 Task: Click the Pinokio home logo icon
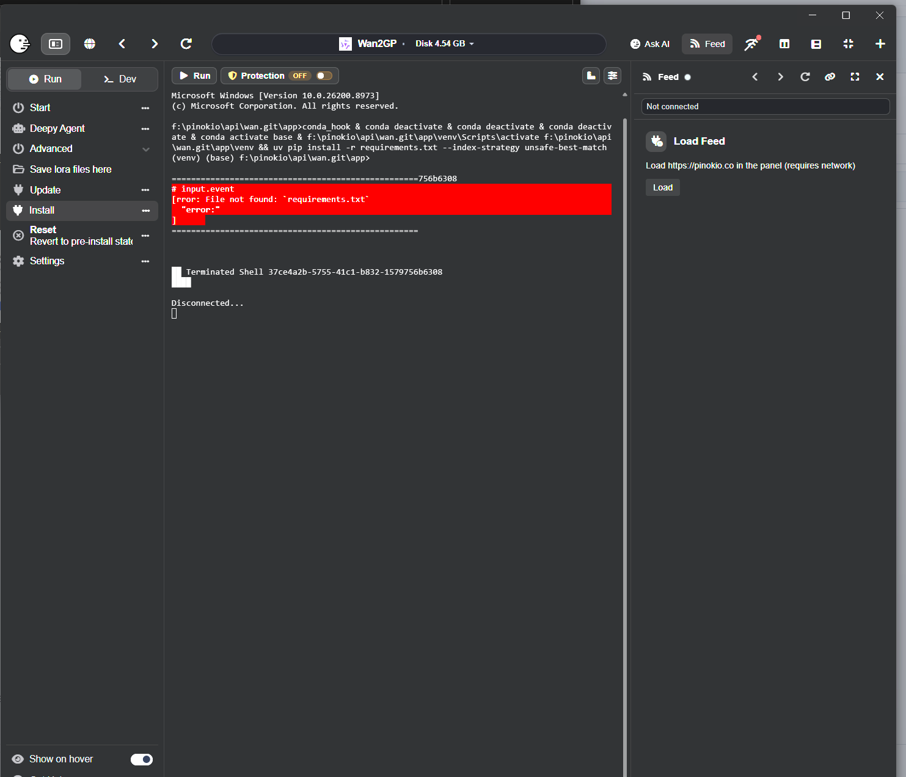point(20,44)
